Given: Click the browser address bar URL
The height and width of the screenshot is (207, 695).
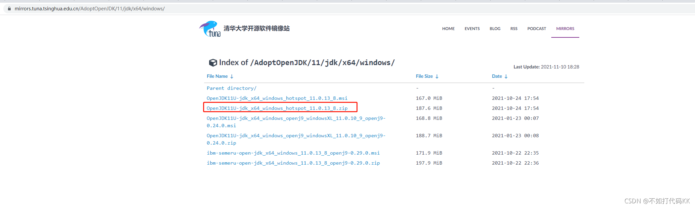Looking at the screenshot, I should (x=89, y=9).
